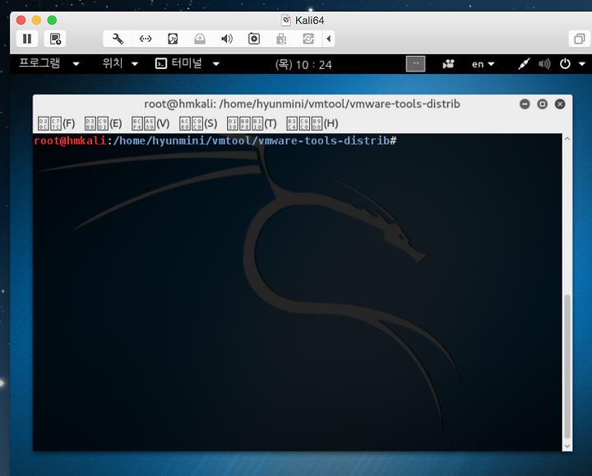Image resolution: width=592 pixels, height=476 pixels.
Task: Click the sync/sharing icon in VM toolbar
Action: click(x=308, y=39)
